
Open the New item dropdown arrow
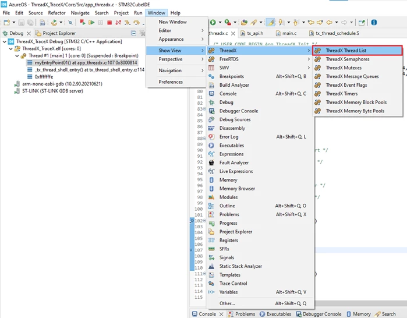tap(13, 23)
